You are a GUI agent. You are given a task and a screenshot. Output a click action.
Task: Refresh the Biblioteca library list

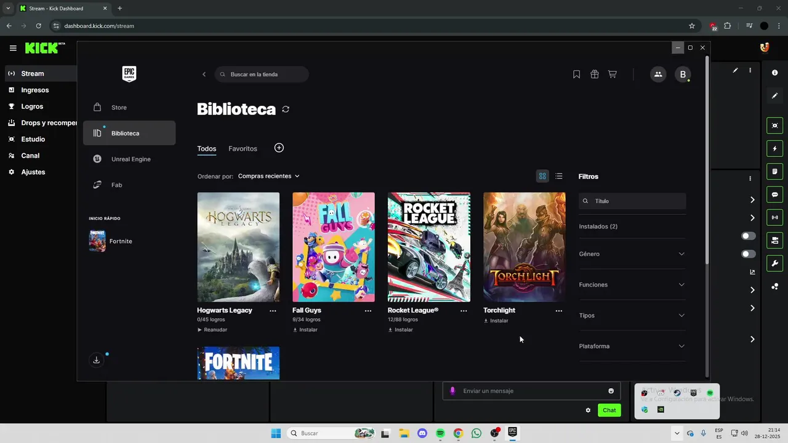point(286,109)
